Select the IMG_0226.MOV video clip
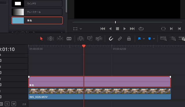 pyautogui.click(x=100, y=94)
